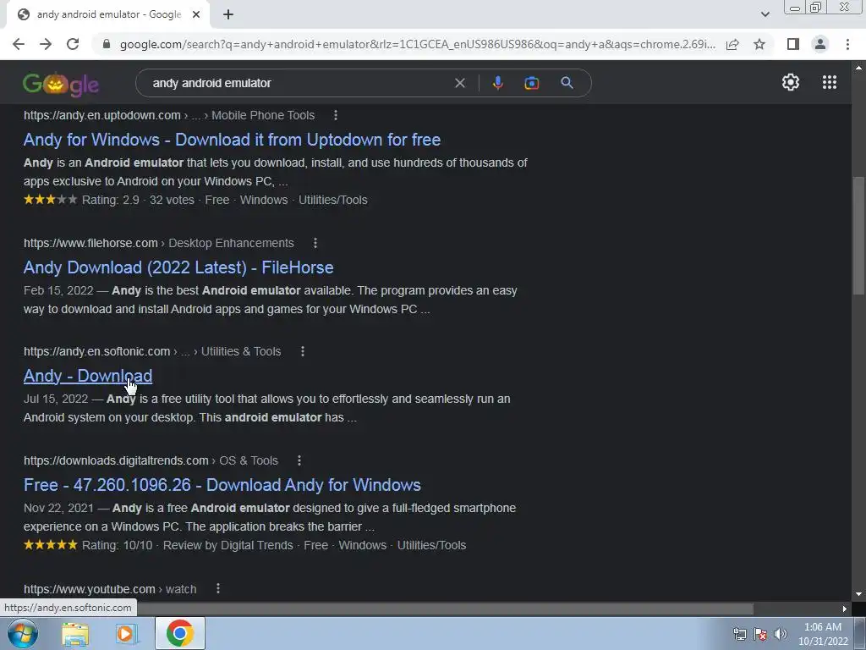Open Free - 47.260.1096.26 Download Andy link
The image size is (866, 650).
(222, 485)
